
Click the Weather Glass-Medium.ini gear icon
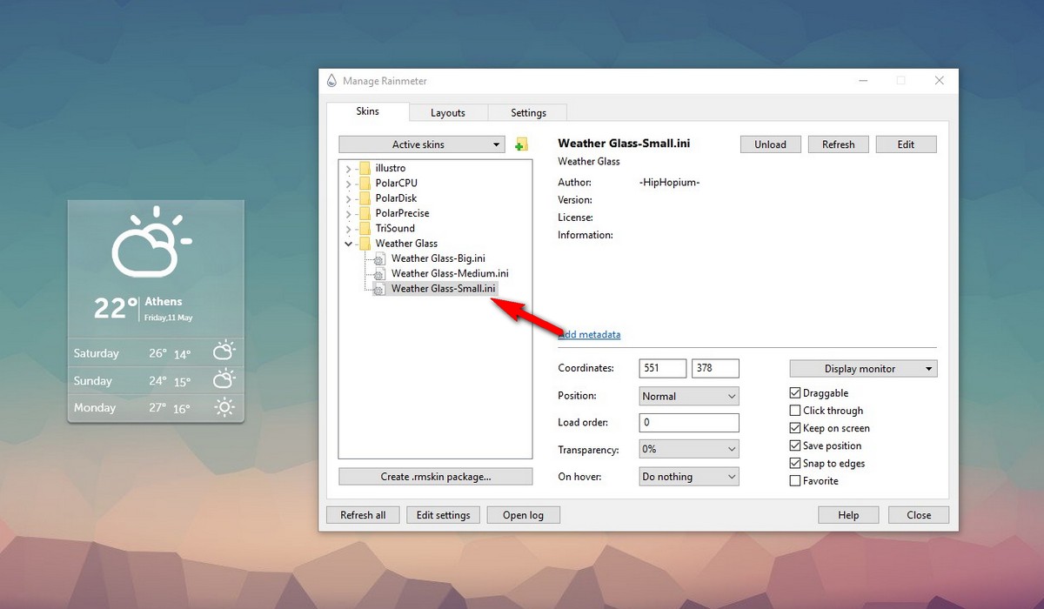(x=378, y=273)
